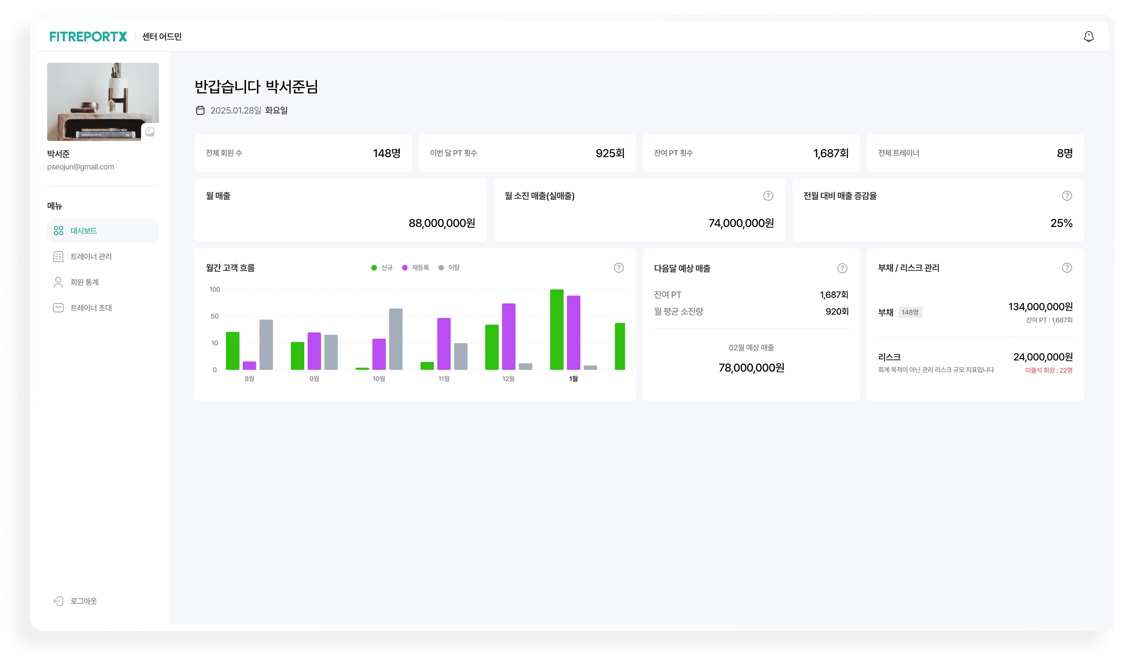Click the calendar icon beside the date

[200, 110]
